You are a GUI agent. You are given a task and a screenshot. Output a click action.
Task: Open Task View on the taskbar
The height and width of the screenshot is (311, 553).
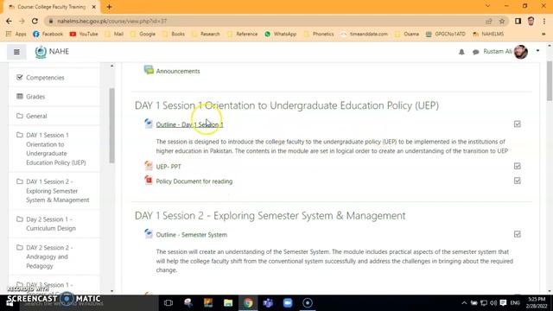point(168,303)
